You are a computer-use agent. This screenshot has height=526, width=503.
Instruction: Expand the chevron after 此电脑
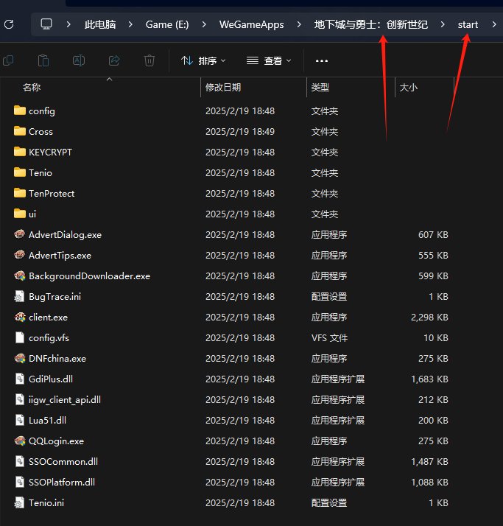[130, 24]
